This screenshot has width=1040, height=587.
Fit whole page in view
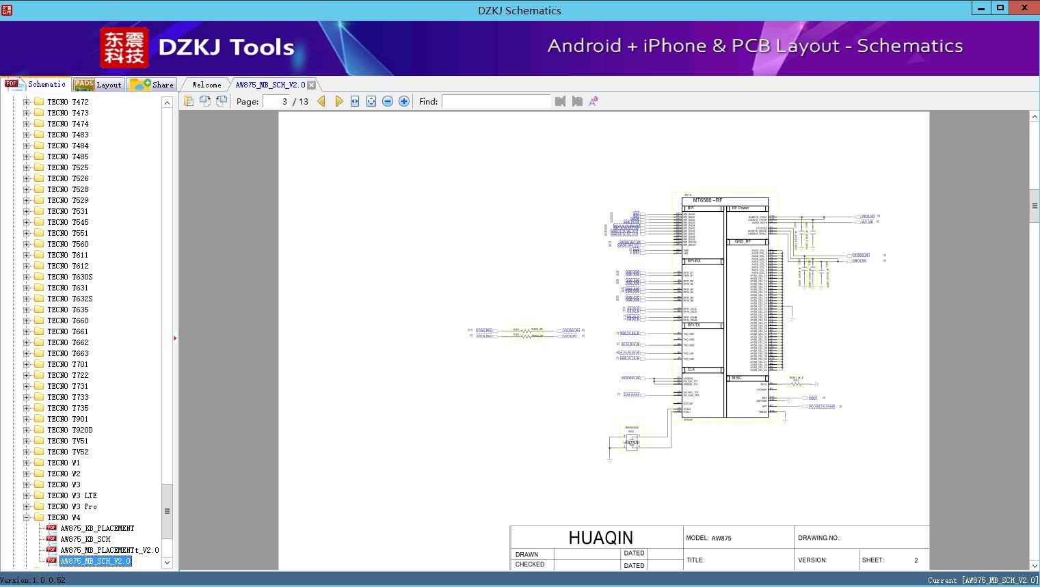pos(371,101)
